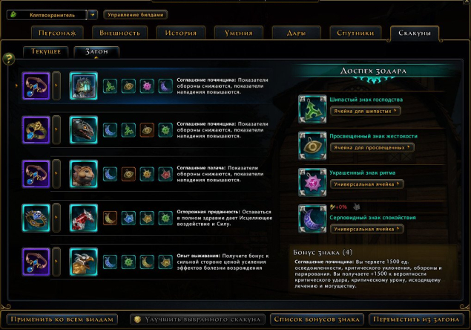Image resolution: width=471 pixels, height=330 pixels.
Task: Click the Просвещенный знак жестокости eye icon
Action: pyautogui.click(x=312, y=146)
